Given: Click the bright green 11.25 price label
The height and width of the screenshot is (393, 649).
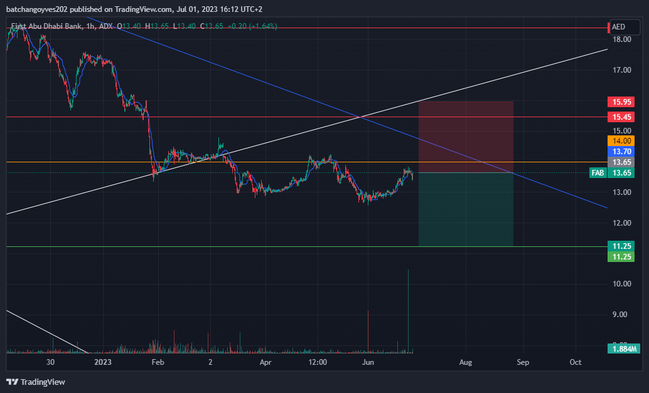Looking at the screenshot, I should pos(621,256).
